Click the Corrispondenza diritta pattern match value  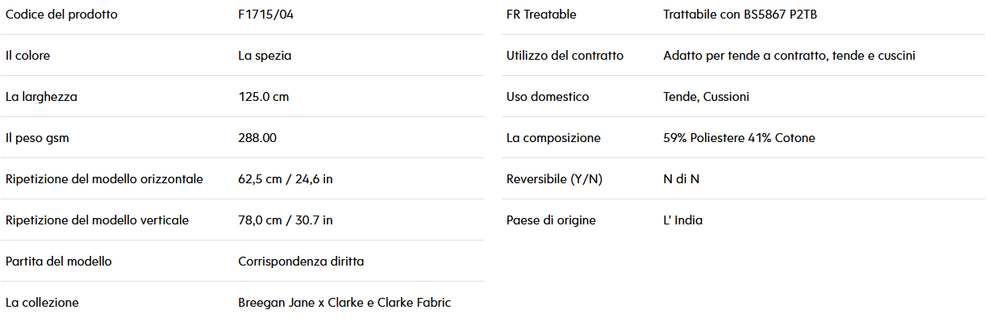301,262
